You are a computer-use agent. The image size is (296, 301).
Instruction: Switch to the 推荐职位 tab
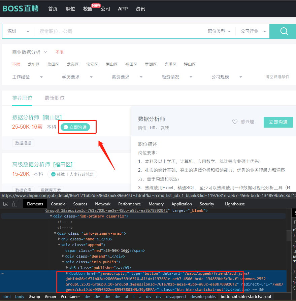point(22,98)
